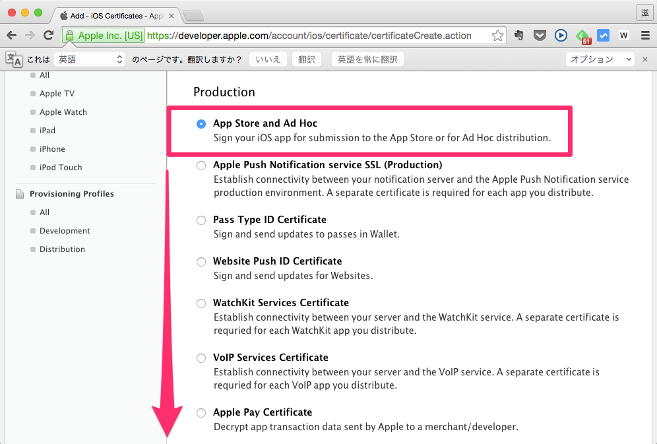The height and width of the screenshot is (444, 657).
Task: Select Apple Push Notification service SSL (Production) radio
Action: 201,166
